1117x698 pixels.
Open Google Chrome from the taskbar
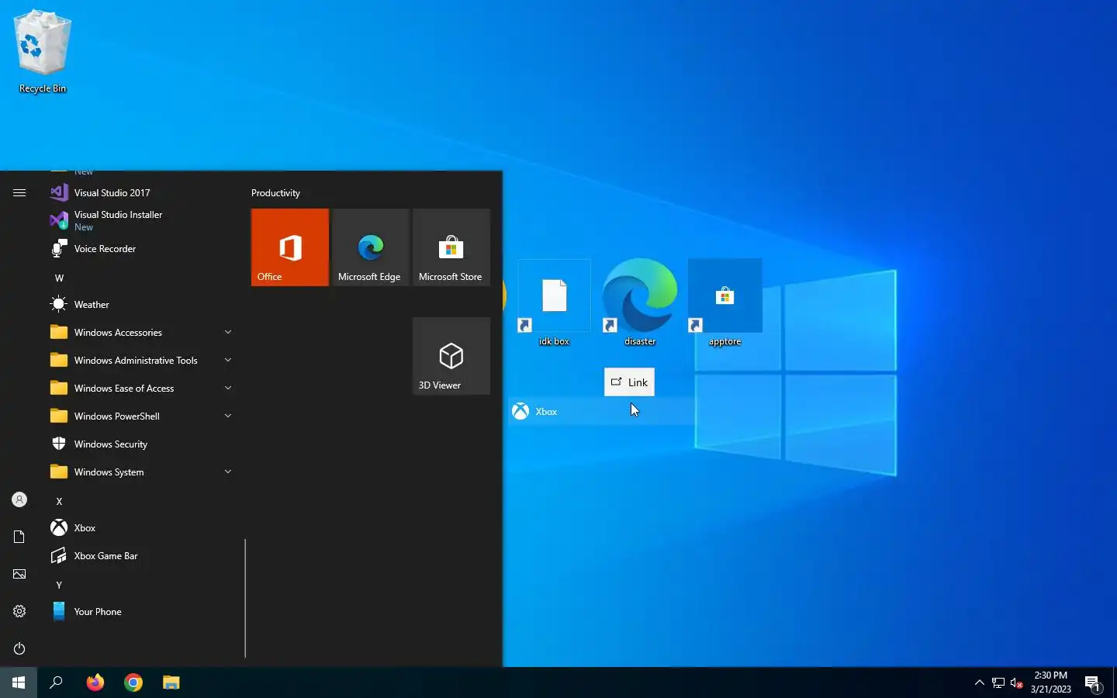[x=133, y=682]
